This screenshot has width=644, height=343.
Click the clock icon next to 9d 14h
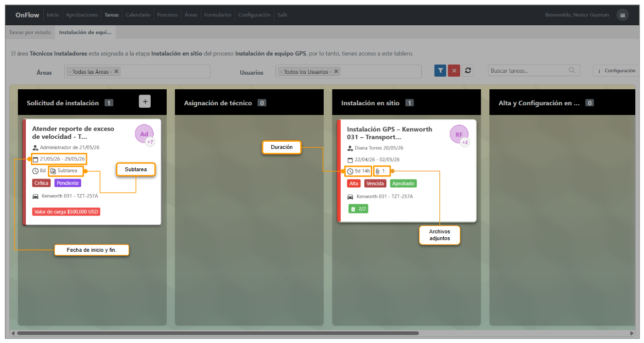coord(350,171)
